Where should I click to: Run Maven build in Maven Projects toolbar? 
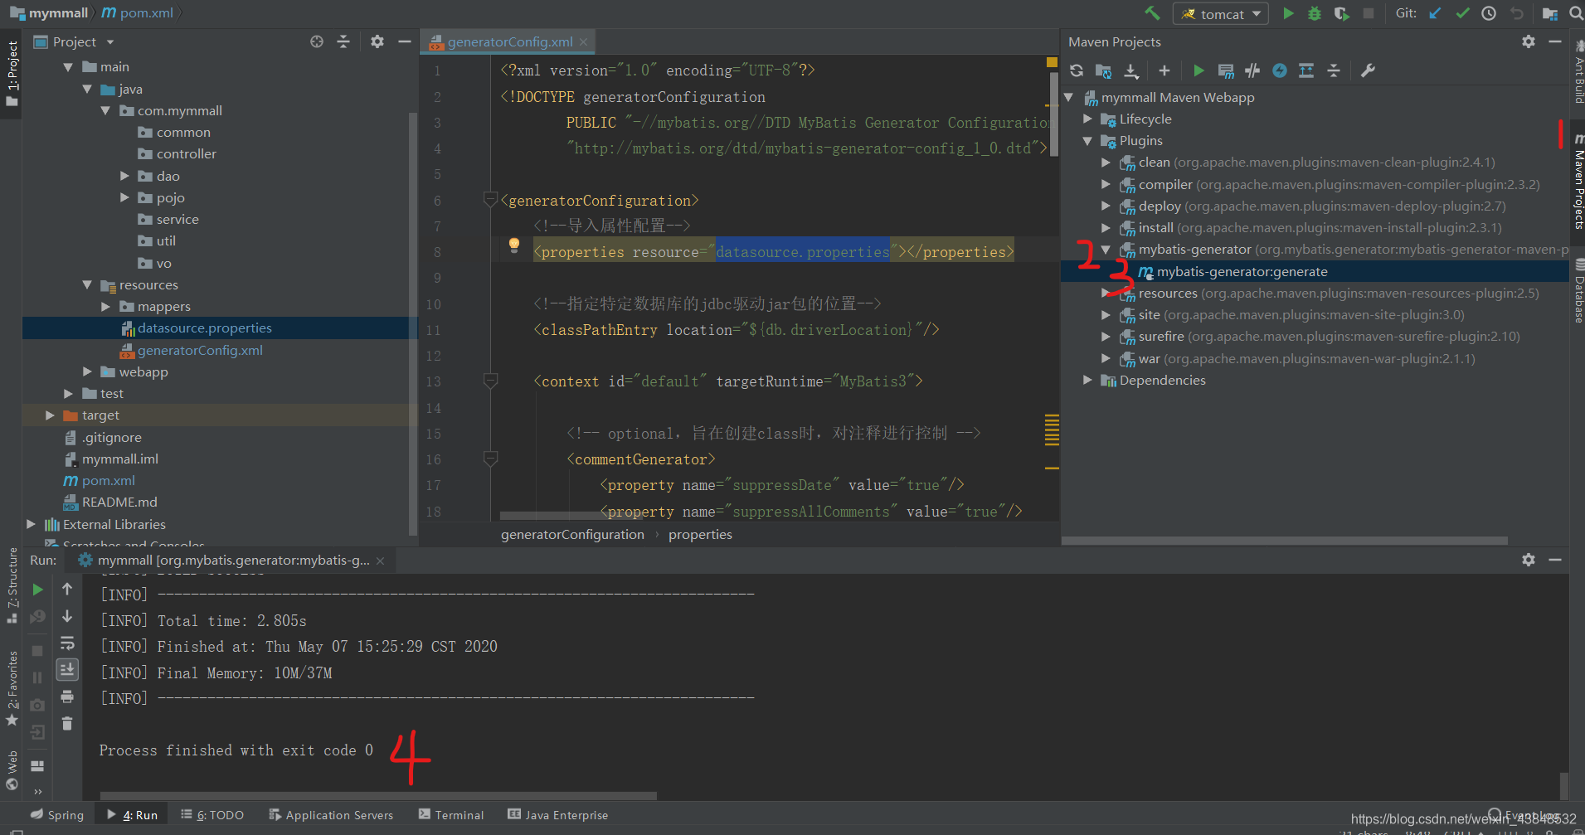(x=1198, y=70)
